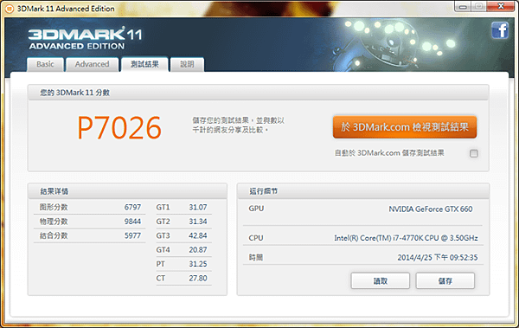Click the P7026 score
This screenshot has height=328, width=519.
click(119, 127)
